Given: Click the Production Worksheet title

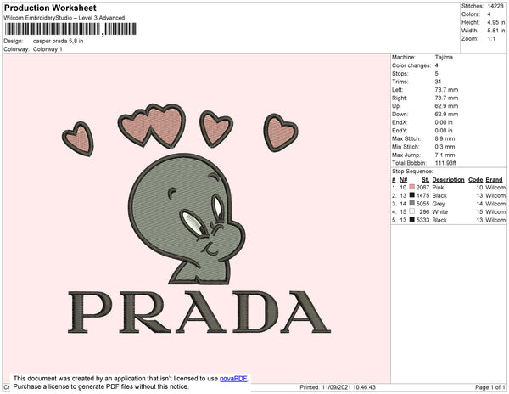Looking at the screenshot, I should coord(50,8).
